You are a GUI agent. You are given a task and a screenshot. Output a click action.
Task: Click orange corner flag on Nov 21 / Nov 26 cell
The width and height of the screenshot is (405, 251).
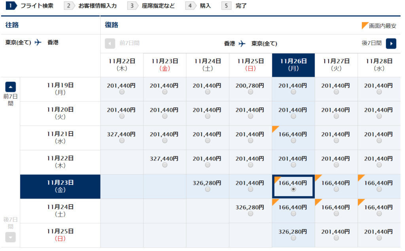[x=275, y=129]
